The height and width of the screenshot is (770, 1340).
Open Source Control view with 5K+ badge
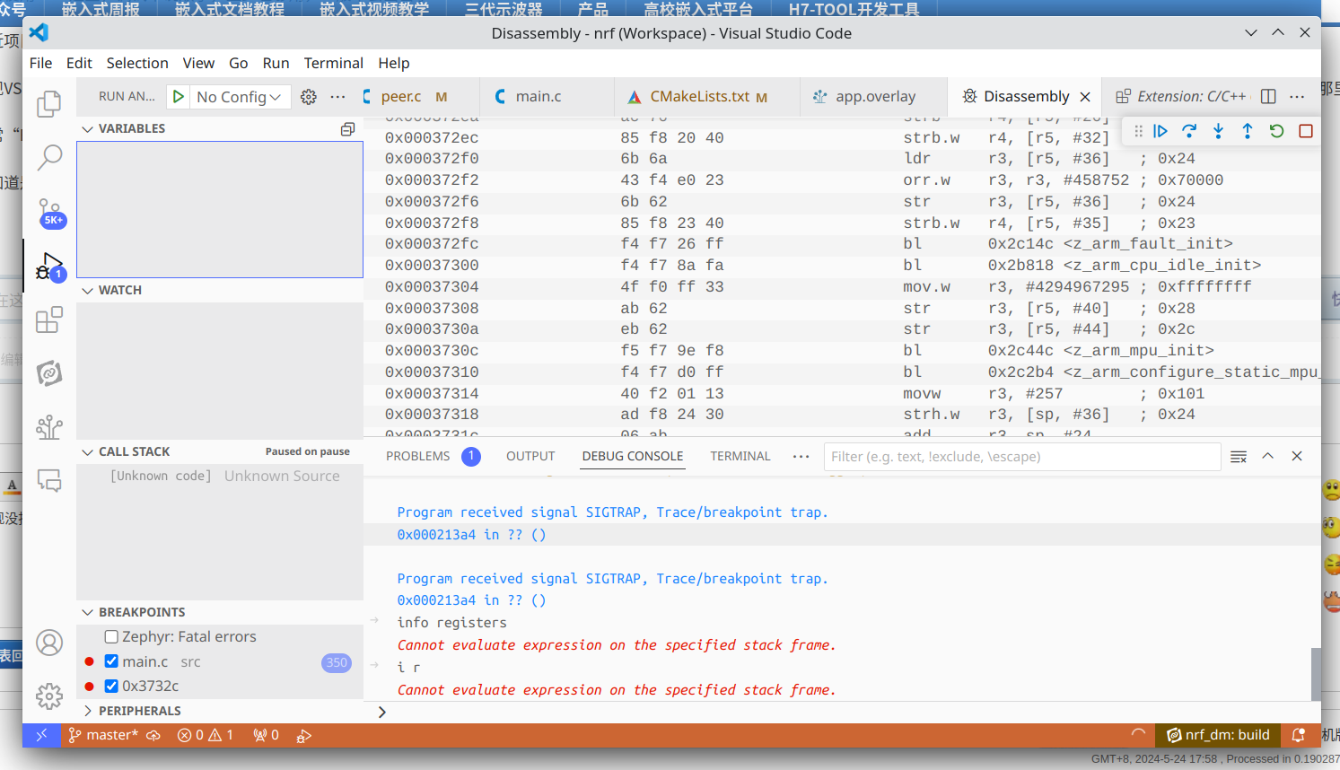50,213
